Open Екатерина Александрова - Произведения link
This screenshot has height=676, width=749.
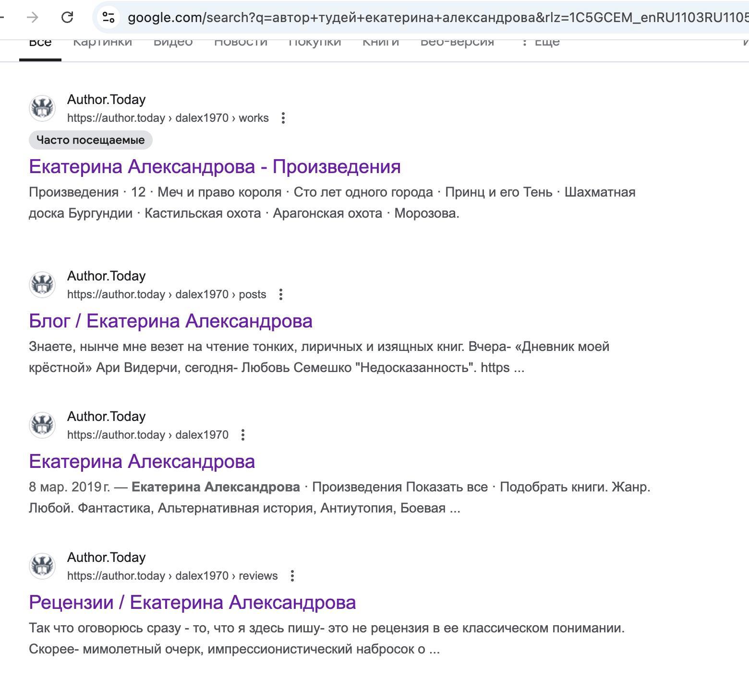(215, 167)
